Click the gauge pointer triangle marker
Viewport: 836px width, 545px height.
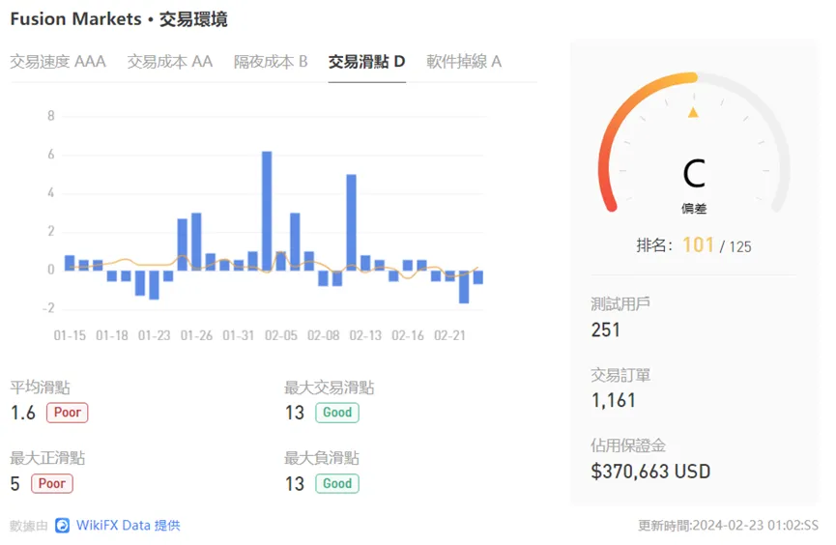[693, 112]
